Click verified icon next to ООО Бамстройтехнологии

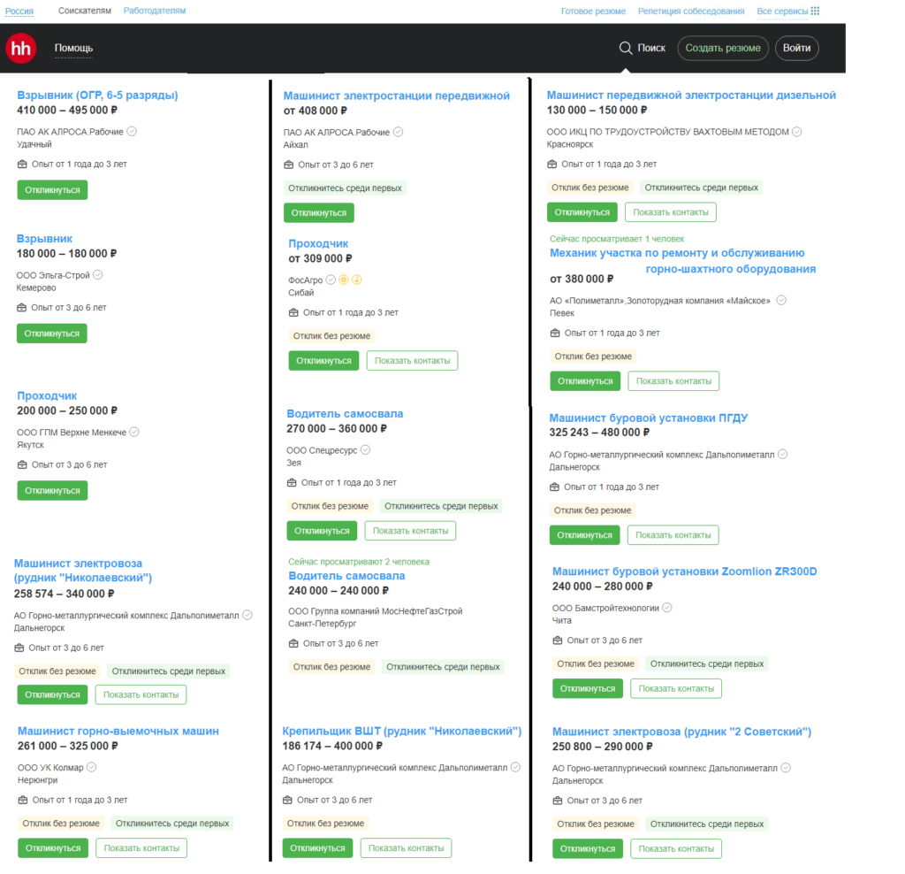(x=667, y=608)
